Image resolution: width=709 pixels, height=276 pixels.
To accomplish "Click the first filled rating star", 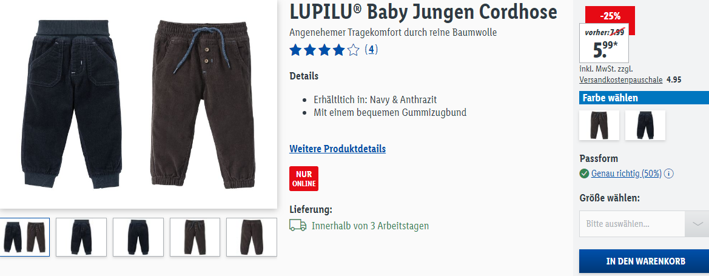I will 295,50.
